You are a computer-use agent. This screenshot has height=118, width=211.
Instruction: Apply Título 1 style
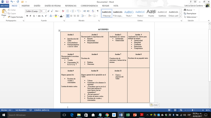point(129,13)
